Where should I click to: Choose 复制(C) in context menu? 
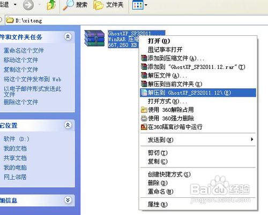[198, 162]
